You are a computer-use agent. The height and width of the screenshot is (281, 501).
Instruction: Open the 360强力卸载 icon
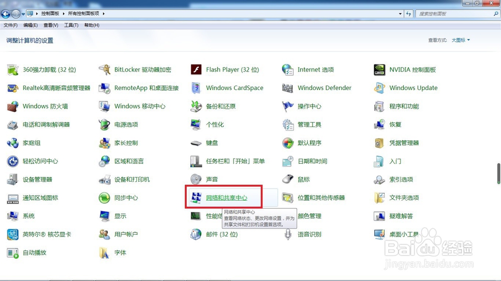[x=13, y=69]
